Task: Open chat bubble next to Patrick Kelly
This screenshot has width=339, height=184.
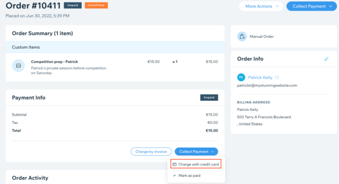Action: click(x=277, y=77)
